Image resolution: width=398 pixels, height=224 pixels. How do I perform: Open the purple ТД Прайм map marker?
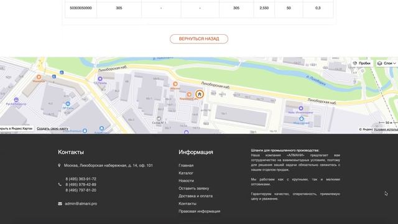100,79
